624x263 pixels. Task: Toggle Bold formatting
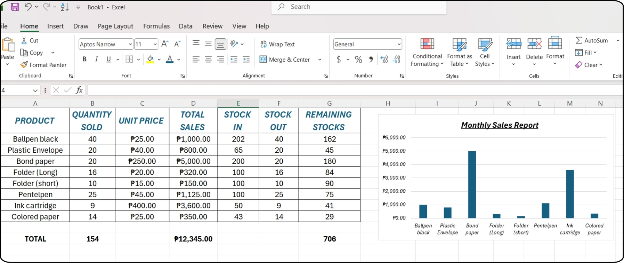coord(84,59)
